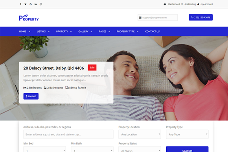Open the Property Type menu
The width and height of the screenshot is (228, 152).
[x=126, y=32]
